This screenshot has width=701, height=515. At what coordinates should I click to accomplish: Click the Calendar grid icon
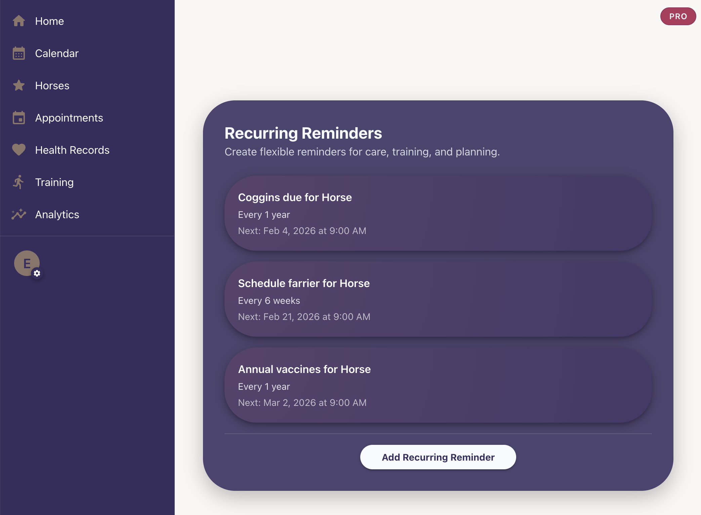pos(19,53)
